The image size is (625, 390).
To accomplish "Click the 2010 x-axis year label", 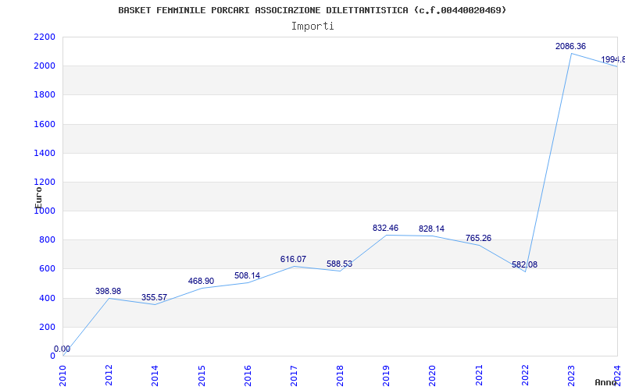I will tap(62, 376).
